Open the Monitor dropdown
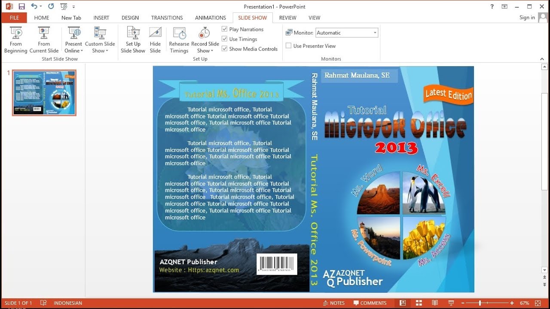 coord(347,33)
